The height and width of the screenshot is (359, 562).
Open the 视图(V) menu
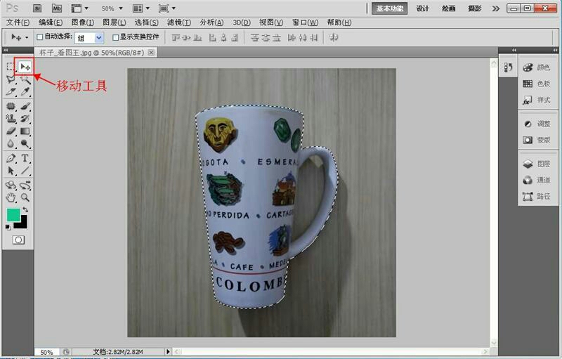coord(271,22)
